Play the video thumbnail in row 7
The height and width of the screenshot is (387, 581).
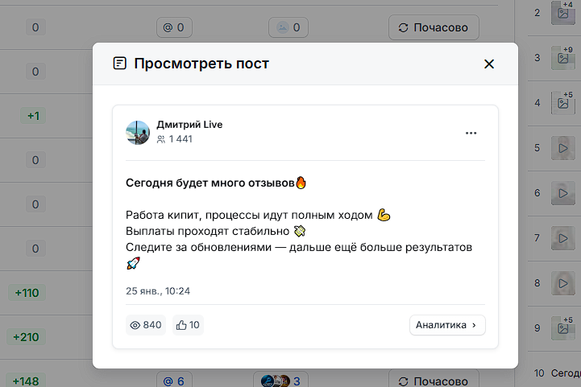click(562, 238)
